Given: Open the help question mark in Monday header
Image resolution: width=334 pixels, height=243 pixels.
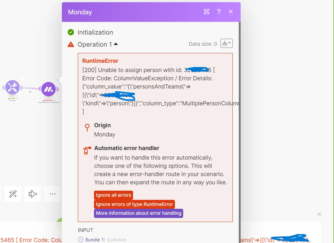Looking at the screenshot, I should click(x=219, y=11).
